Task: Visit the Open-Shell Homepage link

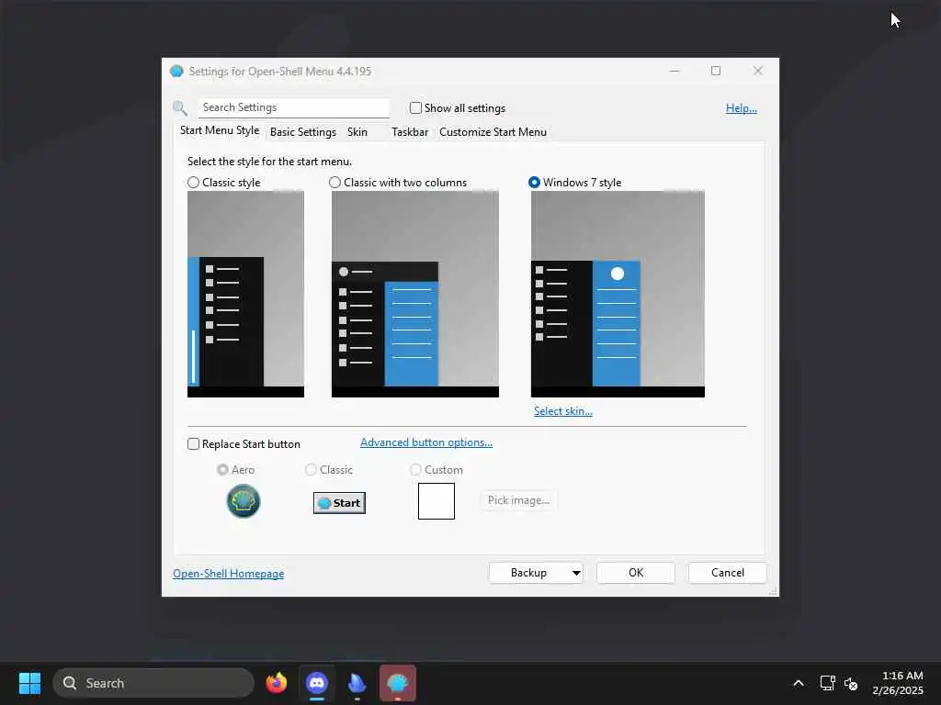Action: point(228,574)
